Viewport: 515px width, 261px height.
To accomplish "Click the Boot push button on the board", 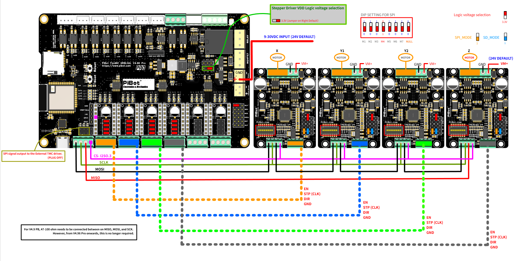I will coord(90,79).
